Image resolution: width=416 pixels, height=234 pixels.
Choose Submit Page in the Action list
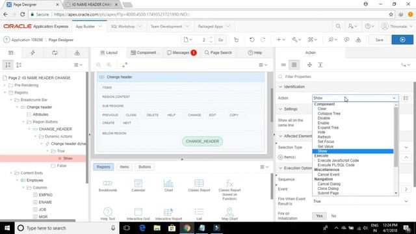tap(328, 193)
